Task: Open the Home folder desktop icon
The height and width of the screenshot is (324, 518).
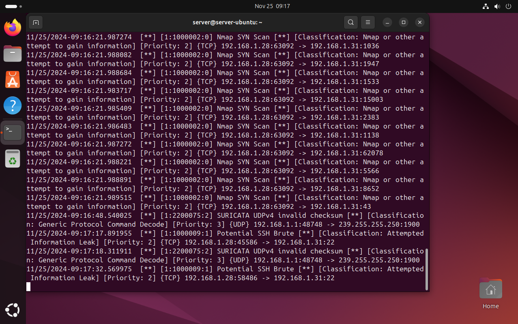Action: pyautogui.click(x=490, y=293)
